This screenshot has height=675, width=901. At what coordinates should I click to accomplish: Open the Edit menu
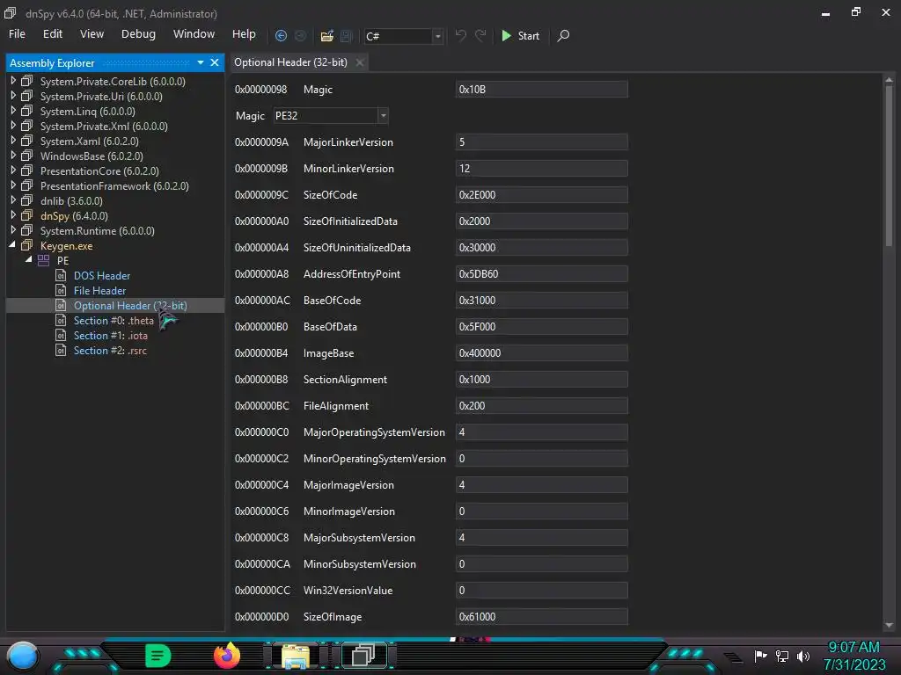click(x=53, y=34)
